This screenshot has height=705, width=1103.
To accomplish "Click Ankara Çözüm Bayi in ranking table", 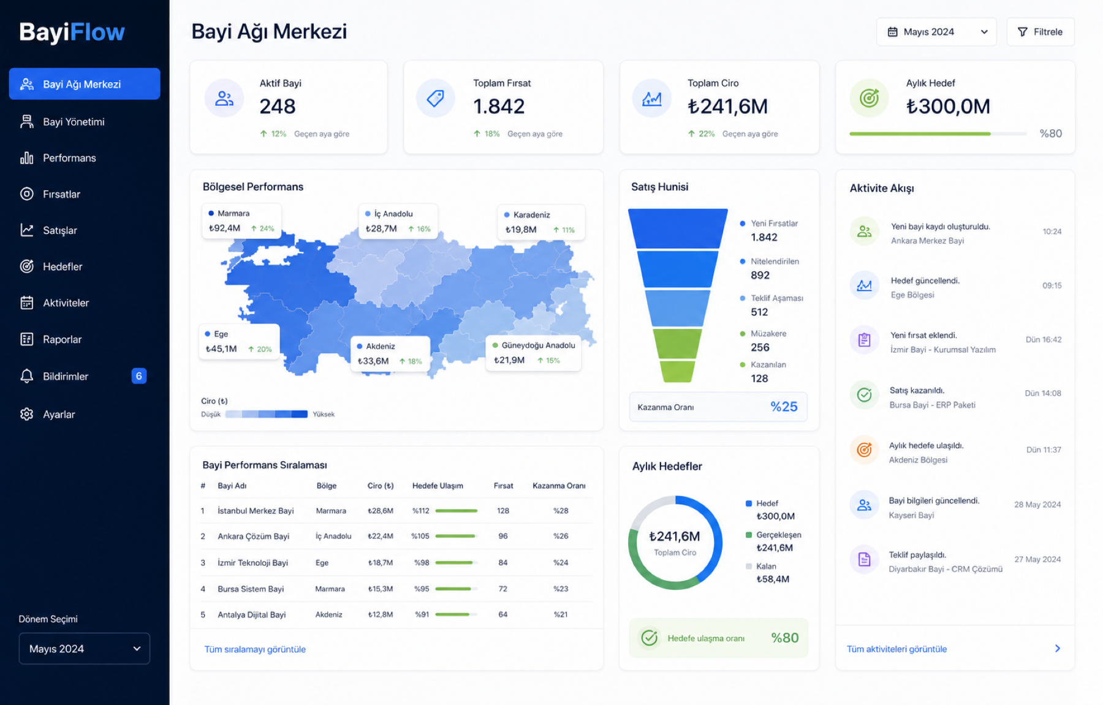I will pyautogui.click(x=253, y=537).
